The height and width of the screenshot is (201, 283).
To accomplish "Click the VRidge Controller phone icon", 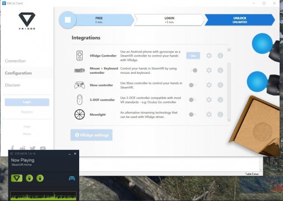I will (80, 56).
